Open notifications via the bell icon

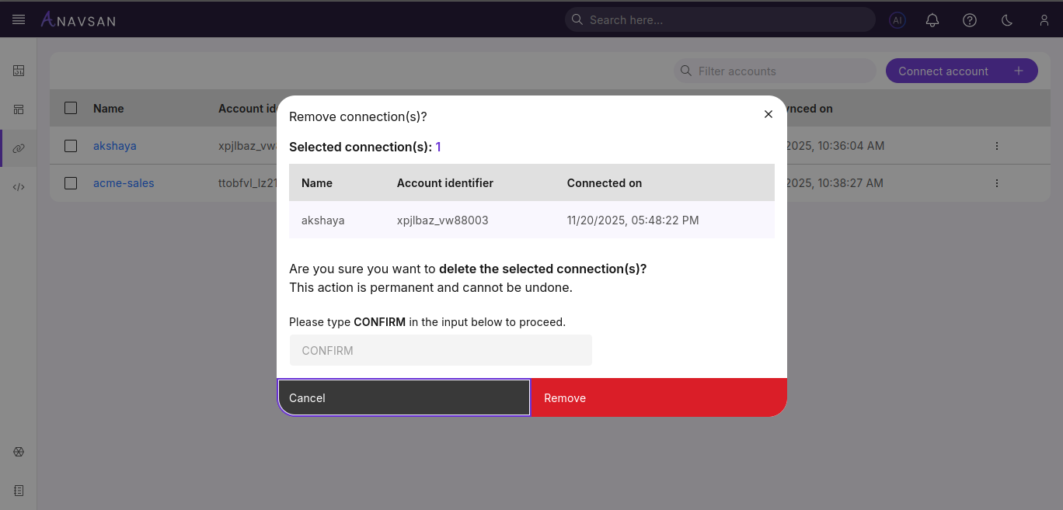932,20
